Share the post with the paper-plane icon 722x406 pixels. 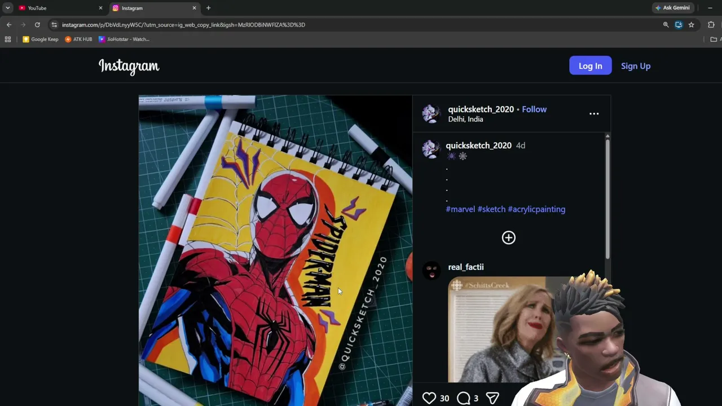point(492,398)
